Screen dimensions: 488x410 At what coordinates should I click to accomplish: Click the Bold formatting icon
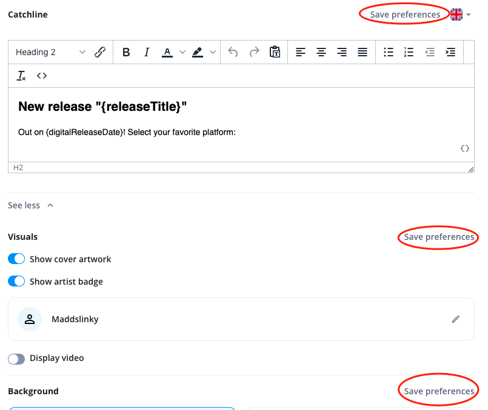[126, 52]
